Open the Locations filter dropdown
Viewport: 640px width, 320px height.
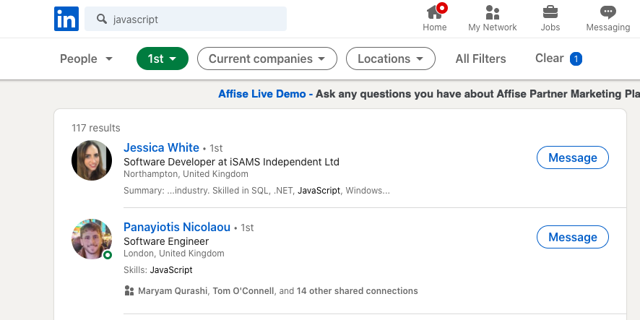[390, 59]
